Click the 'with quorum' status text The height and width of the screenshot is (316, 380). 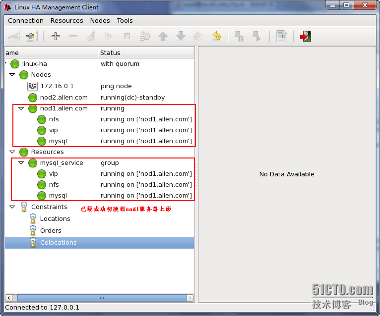click(x=120, y=64)
